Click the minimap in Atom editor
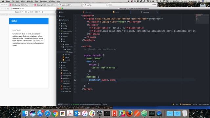Image resolution: width=210 pixels, height=118 pixels. (x=202, y=19)
